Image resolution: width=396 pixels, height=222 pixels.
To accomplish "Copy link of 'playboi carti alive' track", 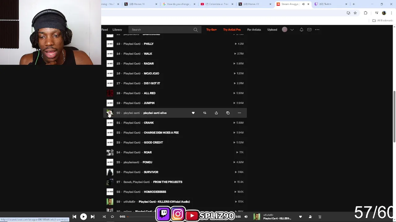I will click(228, 113).
